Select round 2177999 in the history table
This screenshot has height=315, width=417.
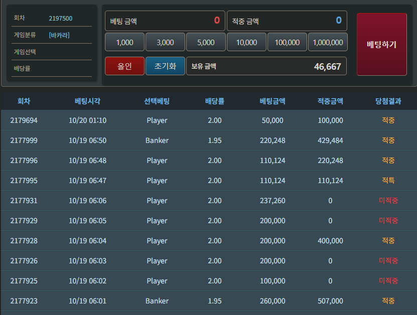24,140
